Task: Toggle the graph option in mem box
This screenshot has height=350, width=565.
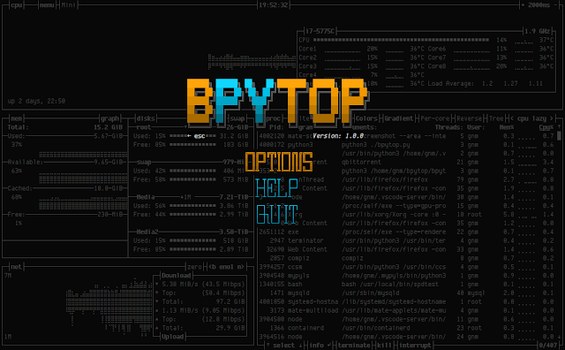Action: pos(109,118)
